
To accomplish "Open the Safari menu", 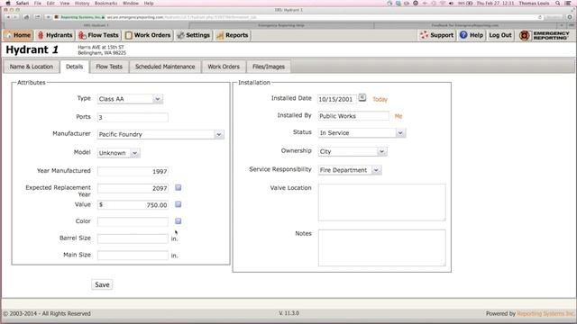I will coord(23,3).
